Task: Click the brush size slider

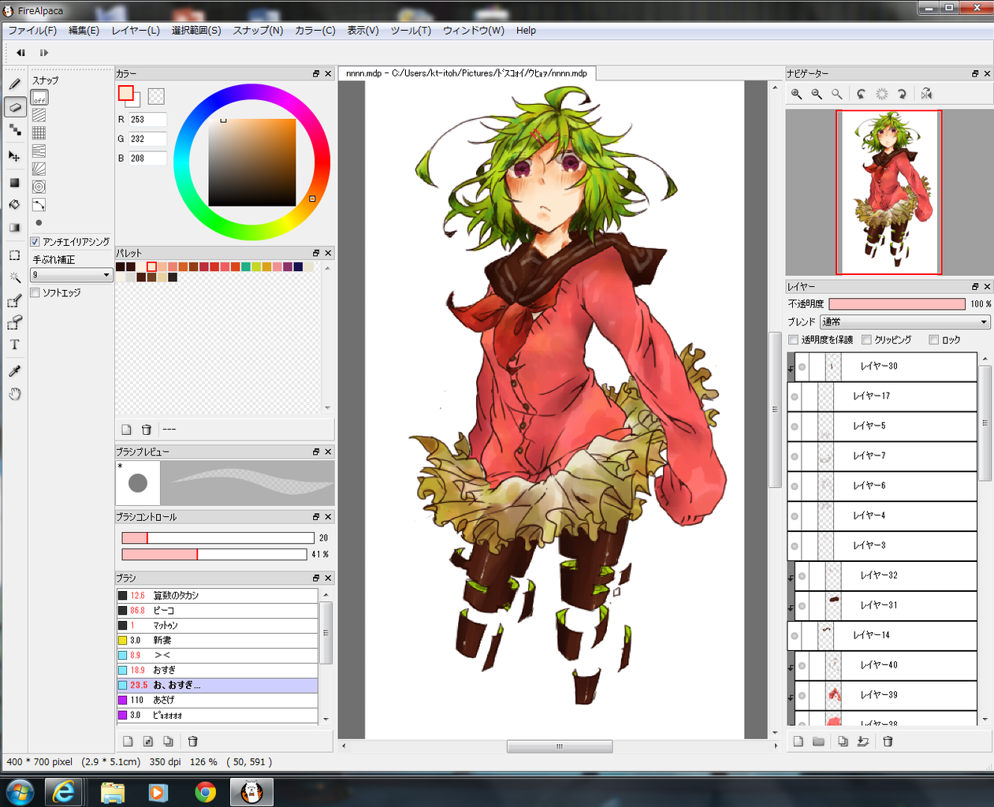Action: tap(218, 537)
